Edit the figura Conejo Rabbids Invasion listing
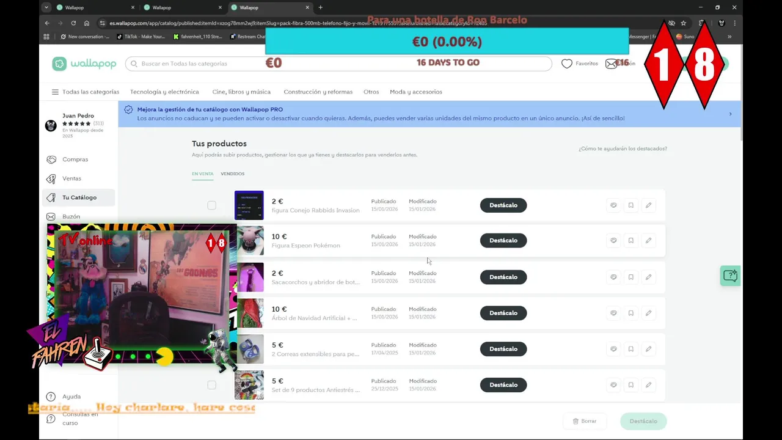782x440 pixels. tap(648, 205)
